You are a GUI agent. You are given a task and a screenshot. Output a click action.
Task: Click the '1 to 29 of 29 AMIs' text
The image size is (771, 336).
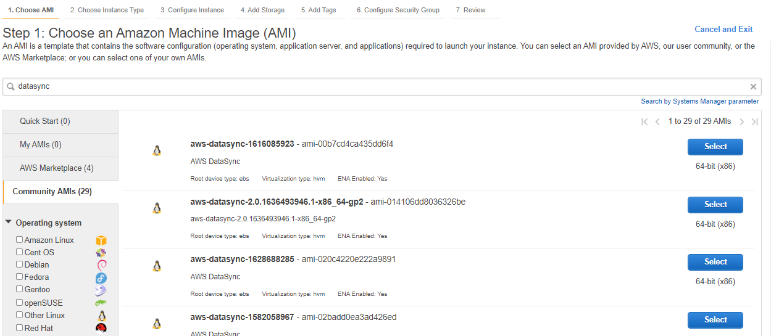click(699, 121)
